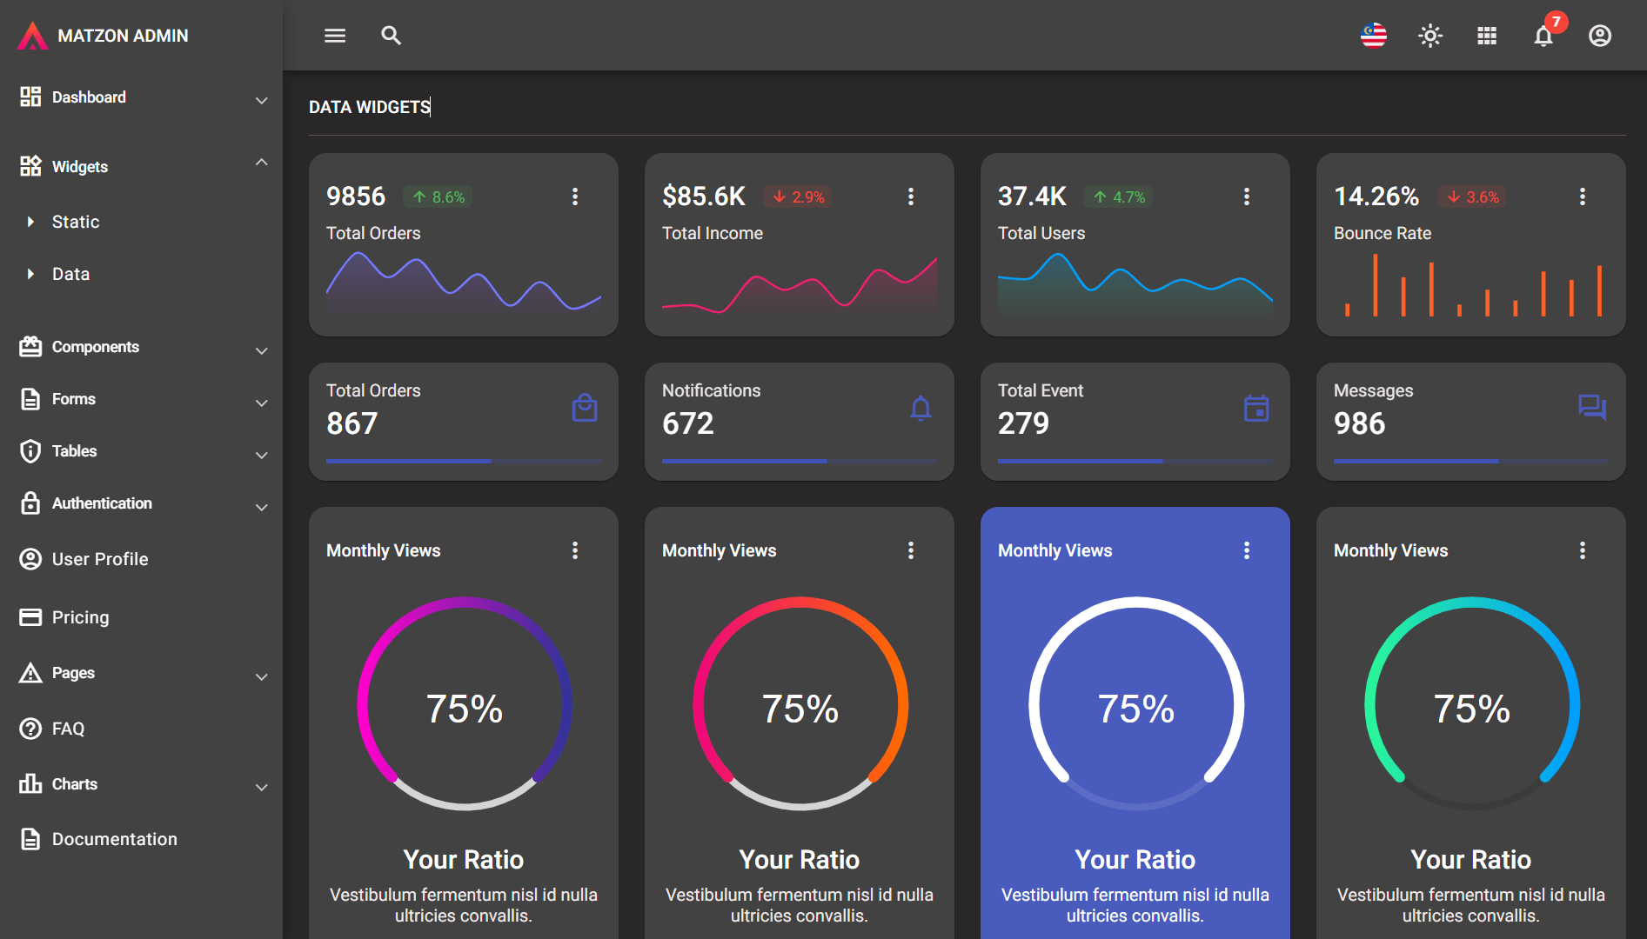Viewport: 1647px width, 939px height.
Task: Click the Notifications 672 progress bar
Action: click(x=800, y=461)
